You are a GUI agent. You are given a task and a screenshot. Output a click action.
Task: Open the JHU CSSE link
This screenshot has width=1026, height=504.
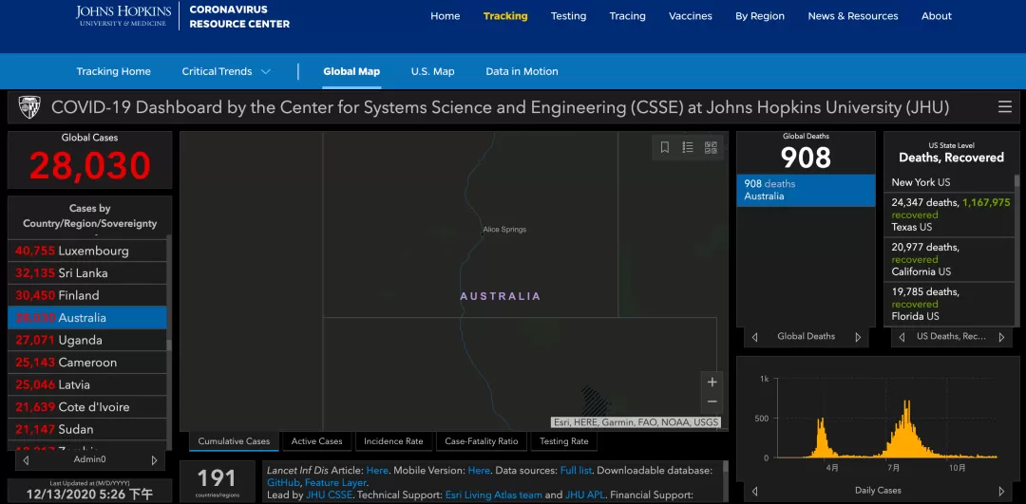(328, 495)
